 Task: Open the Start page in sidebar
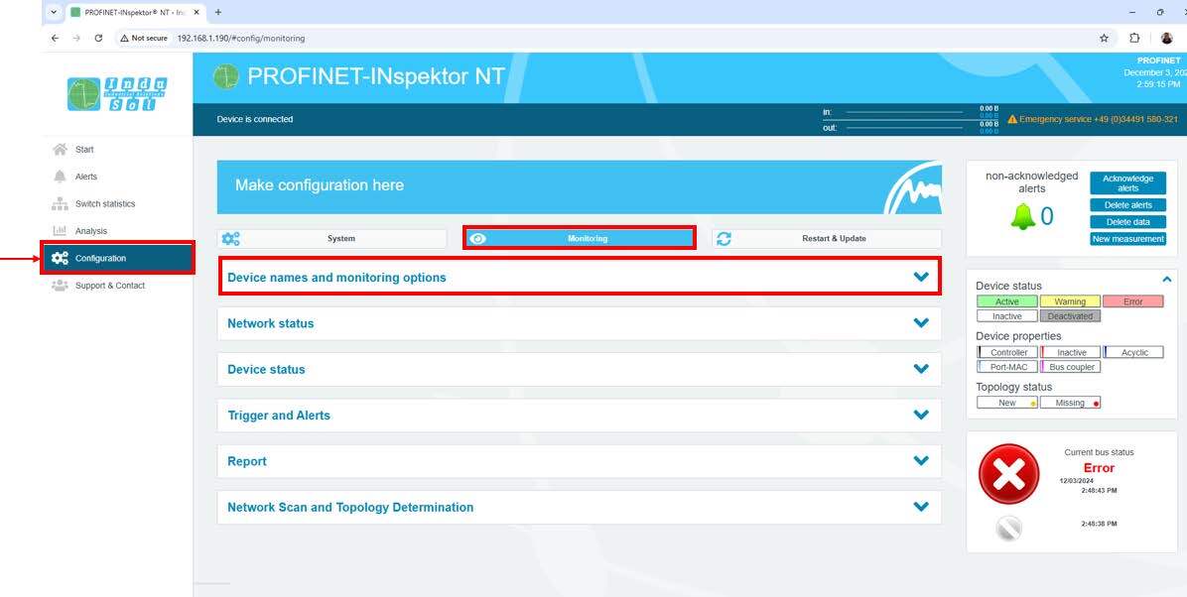pyautogui.click(x=84, y=149)
